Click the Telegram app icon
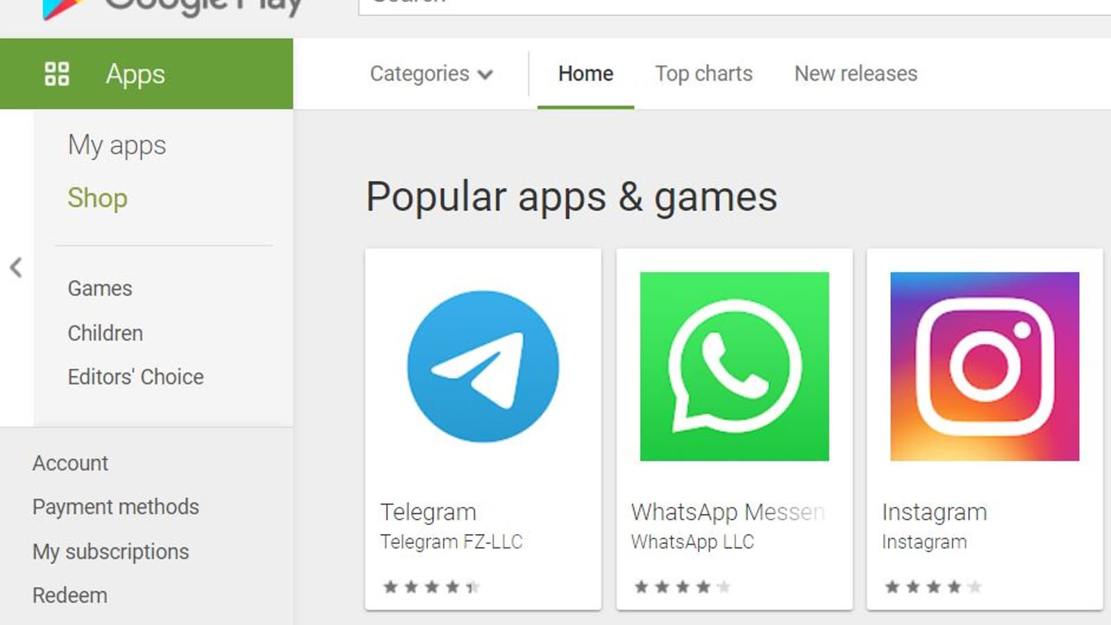 [x=483, y=366]
